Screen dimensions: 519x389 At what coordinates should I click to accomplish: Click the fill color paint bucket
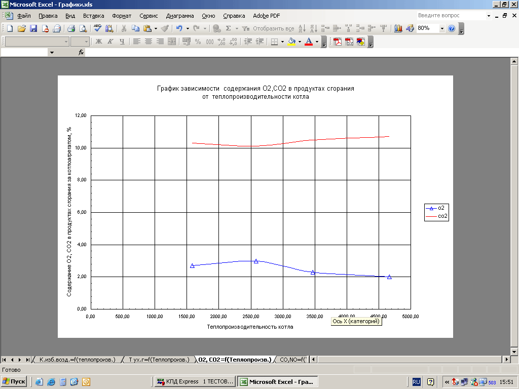tap(291, 42)
